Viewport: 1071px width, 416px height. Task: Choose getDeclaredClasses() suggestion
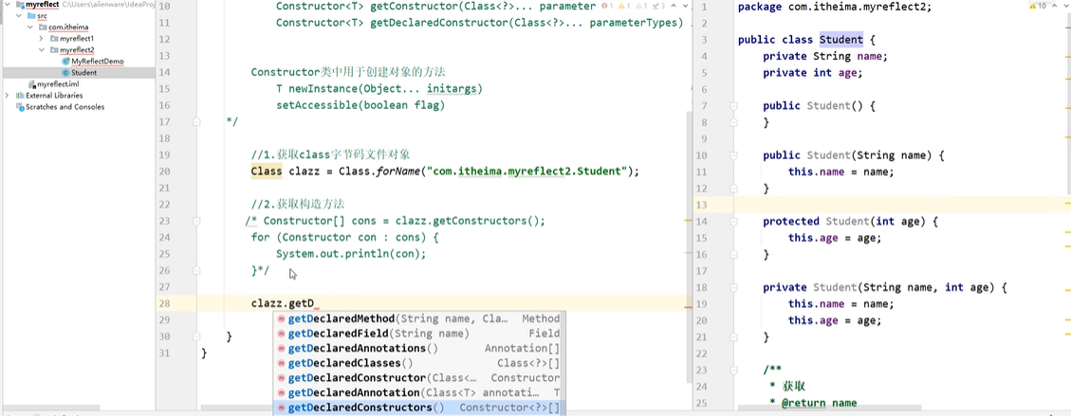coord(418,364)
